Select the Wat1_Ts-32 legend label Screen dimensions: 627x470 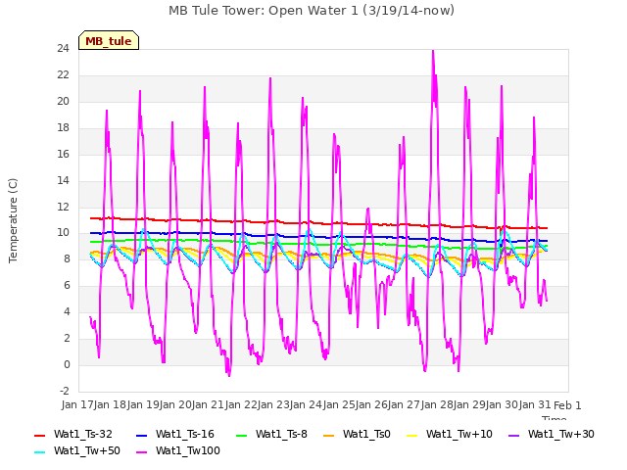coord(82,434)
